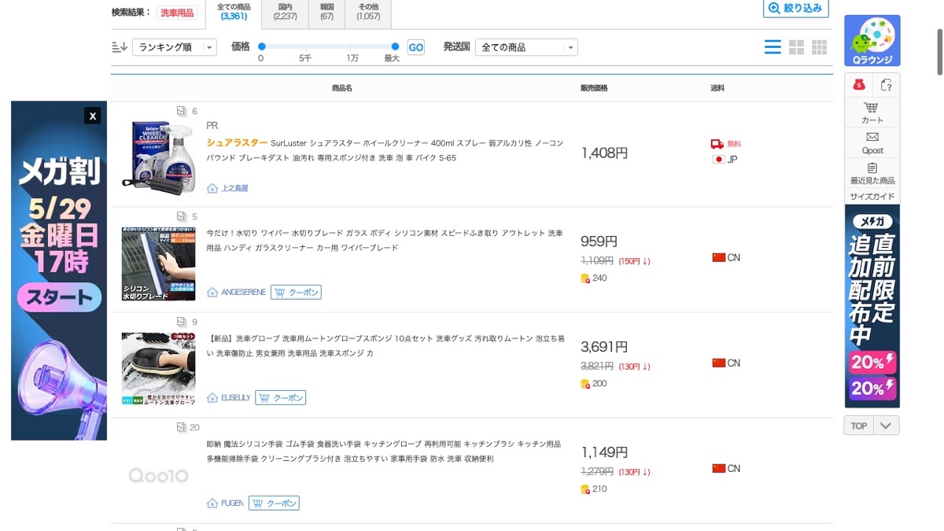Expand the down chevron next to TOP
This screenshot has height=531, width=944.
pos(886,426)
